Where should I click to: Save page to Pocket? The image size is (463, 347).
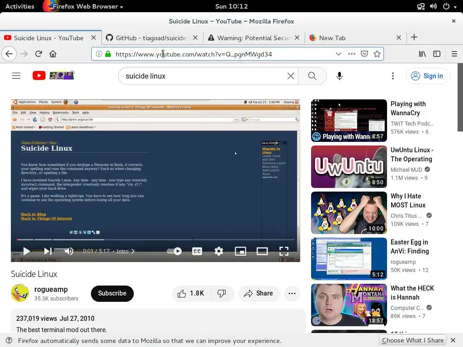[364, 54]
